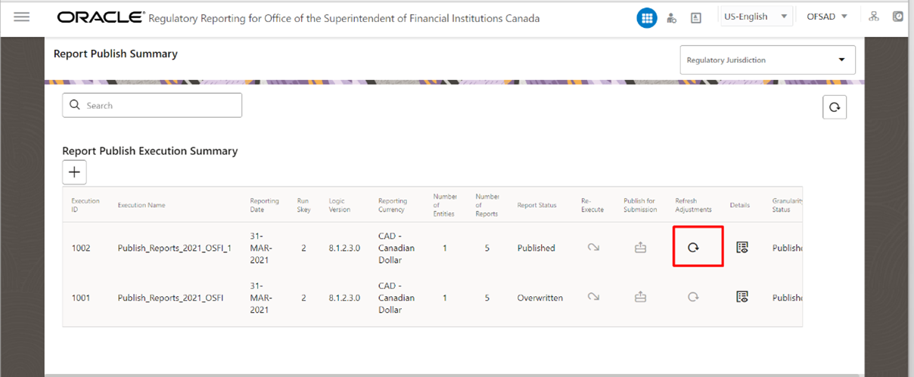
Task: Click the blue applications grid icon
Action: click(x=647, y=17)
